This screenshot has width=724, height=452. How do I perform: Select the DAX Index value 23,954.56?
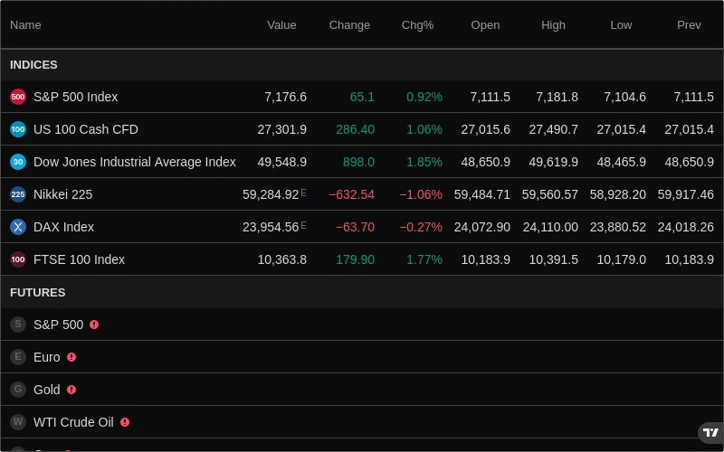click(271, 227)
